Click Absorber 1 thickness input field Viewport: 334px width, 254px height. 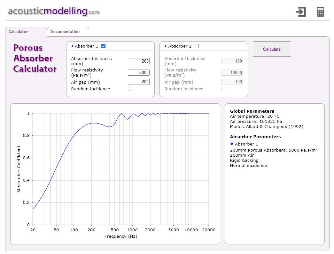[139, 61]
